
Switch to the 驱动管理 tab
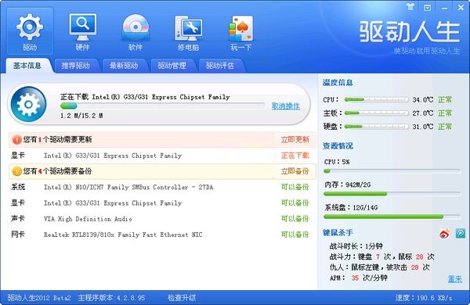coord(172,66)
